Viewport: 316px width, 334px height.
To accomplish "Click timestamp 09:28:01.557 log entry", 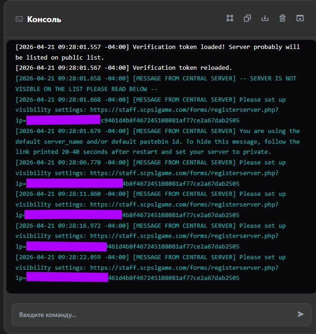I will [x=72, y=47].
